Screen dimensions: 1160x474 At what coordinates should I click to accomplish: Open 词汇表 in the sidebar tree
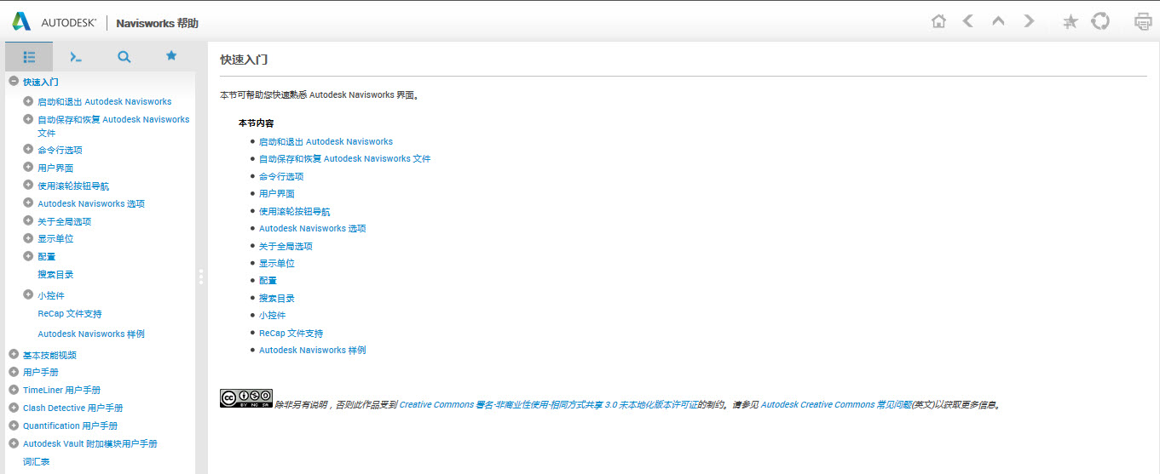36,461
